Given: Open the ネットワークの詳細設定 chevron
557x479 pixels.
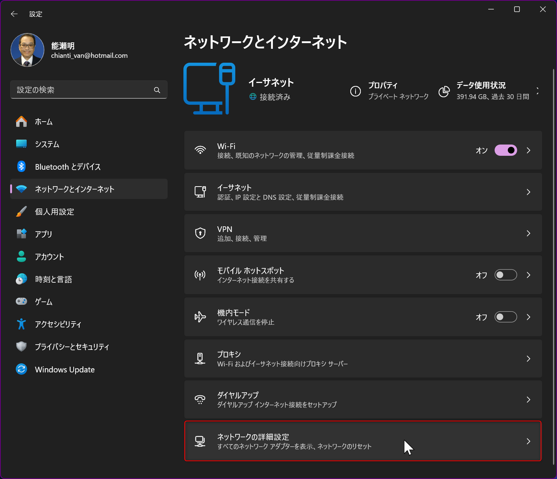Looking at the screenshot, I should [528, 441].
